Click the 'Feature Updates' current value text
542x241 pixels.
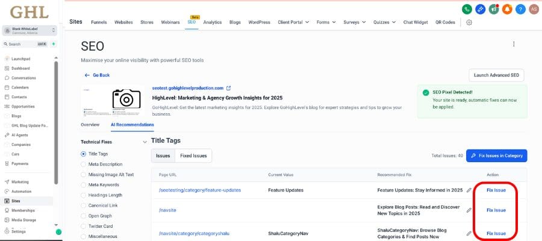[285, 190]
